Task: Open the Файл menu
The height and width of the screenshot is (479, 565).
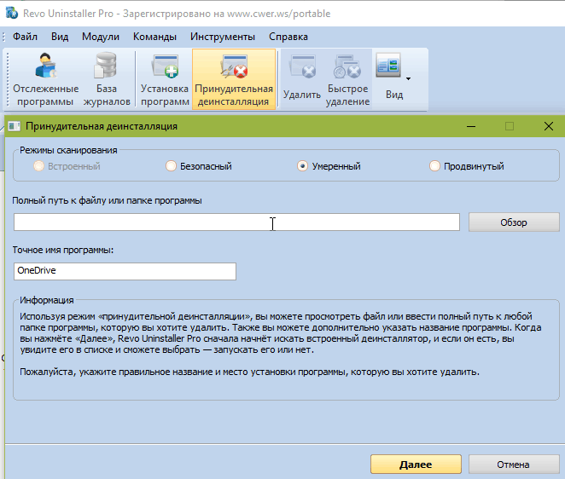Action: click(x=26, y=37)
